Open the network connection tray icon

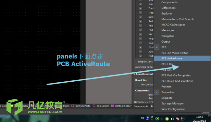183,119
